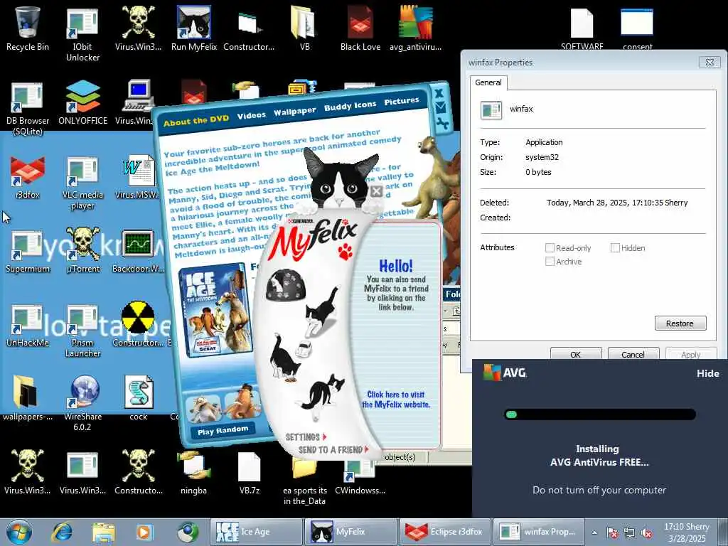
Task: Open the Videos tab in Ice Age
Action: coord(252,115)
